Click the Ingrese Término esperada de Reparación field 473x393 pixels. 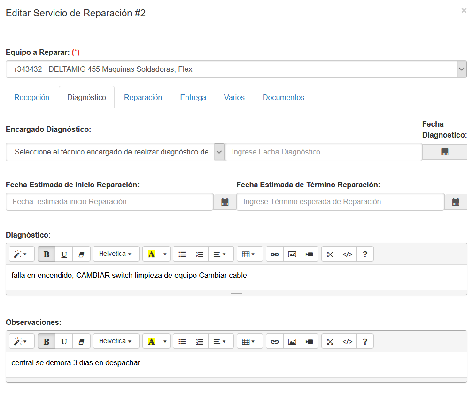[340, 202]
